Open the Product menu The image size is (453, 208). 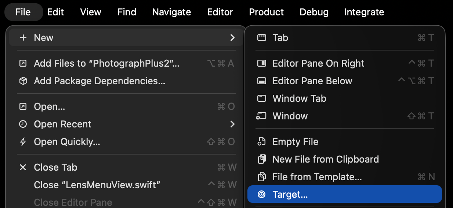(x=266, y=12)
